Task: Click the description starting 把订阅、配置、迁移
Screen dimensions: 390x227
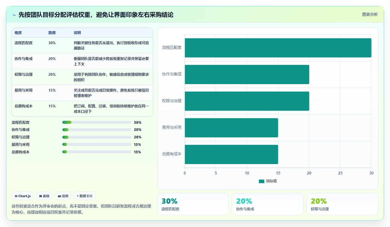Action: 111,109
